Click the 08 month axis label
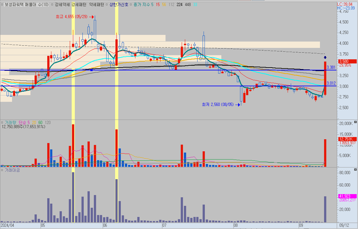The height and width of the screenshot is (229, 358). coord(236,226)
